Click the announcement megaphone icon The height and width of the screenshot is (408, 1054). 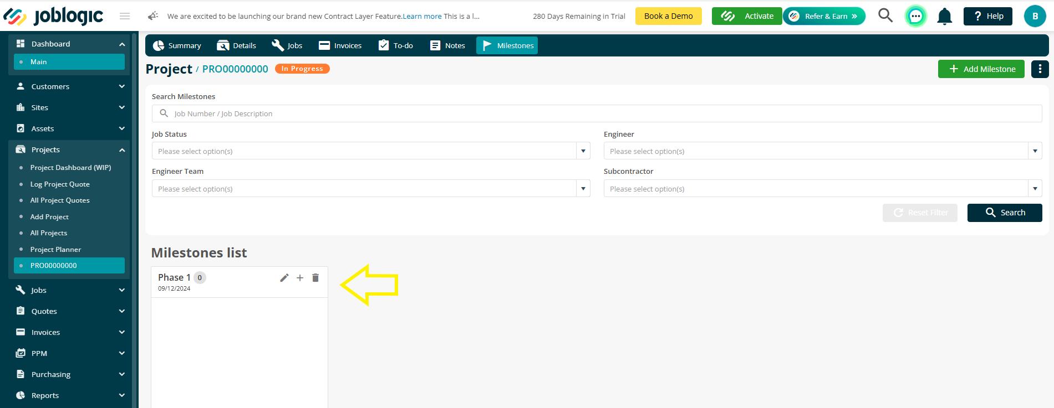point(153,16)
